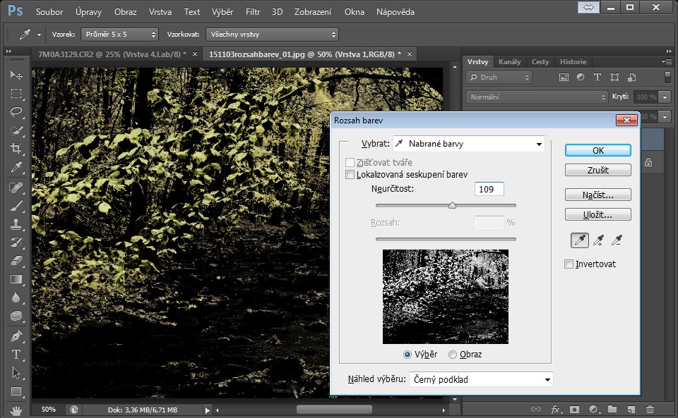Open the Vybrat dropdown with Nabrané barvy
Viewport: 678px width, 418px height.
click(x=469, y=144)
